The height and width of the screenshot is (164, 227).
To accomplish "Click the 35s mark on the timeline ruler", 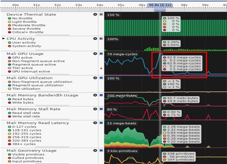I will (121, 5).
